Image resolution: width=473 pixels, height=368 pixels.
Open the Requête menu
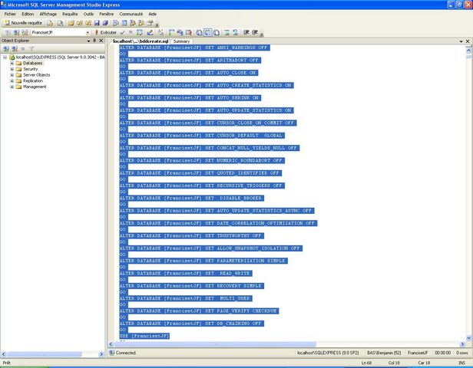(70, 14)
